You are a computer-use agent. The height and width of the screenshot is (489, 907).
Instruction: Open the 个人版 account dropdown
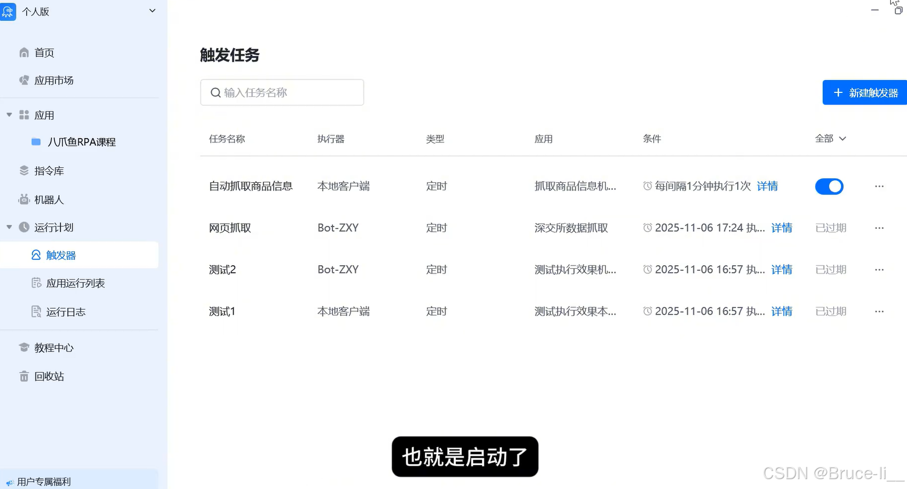(152, 10)
